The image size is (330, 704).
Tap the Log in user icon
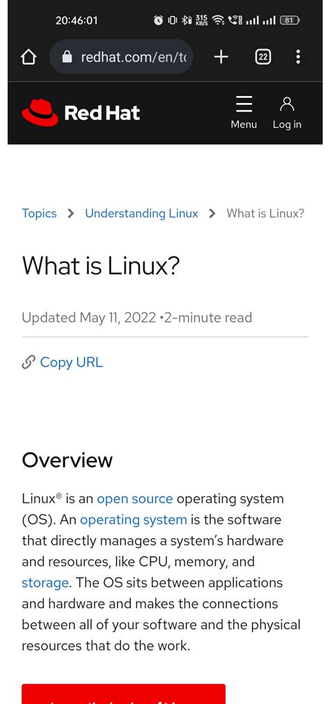click(x=287, y=112)
